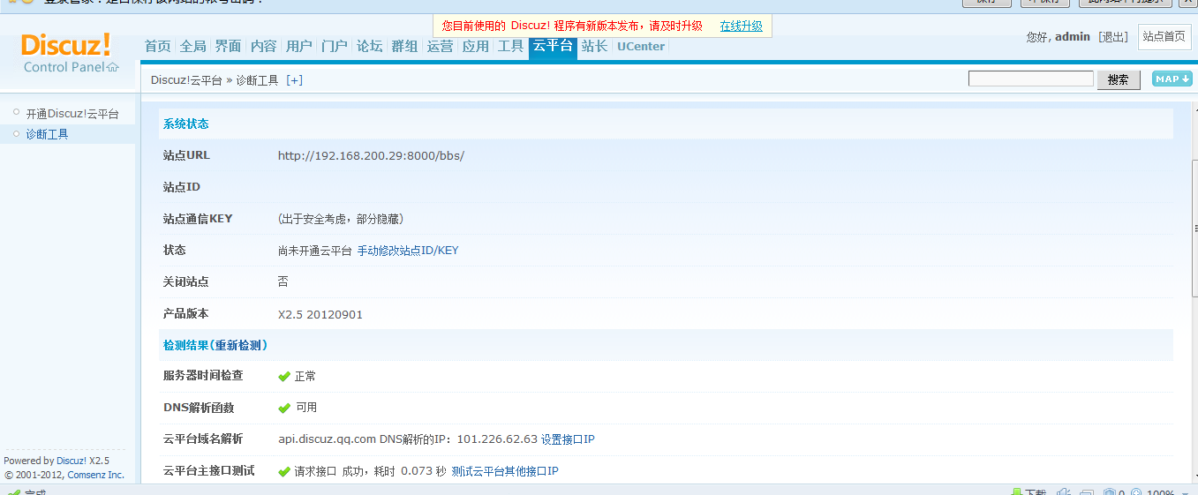The height and width of the screenshot is (495, 1198).
Task: Click the Discuz! link in the footer
Action: point(72,461)
